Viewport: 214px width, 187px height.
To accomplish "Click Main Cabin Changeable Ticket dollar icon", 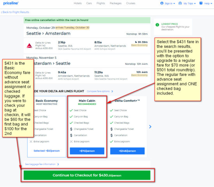I will click(x=71, y=129).
